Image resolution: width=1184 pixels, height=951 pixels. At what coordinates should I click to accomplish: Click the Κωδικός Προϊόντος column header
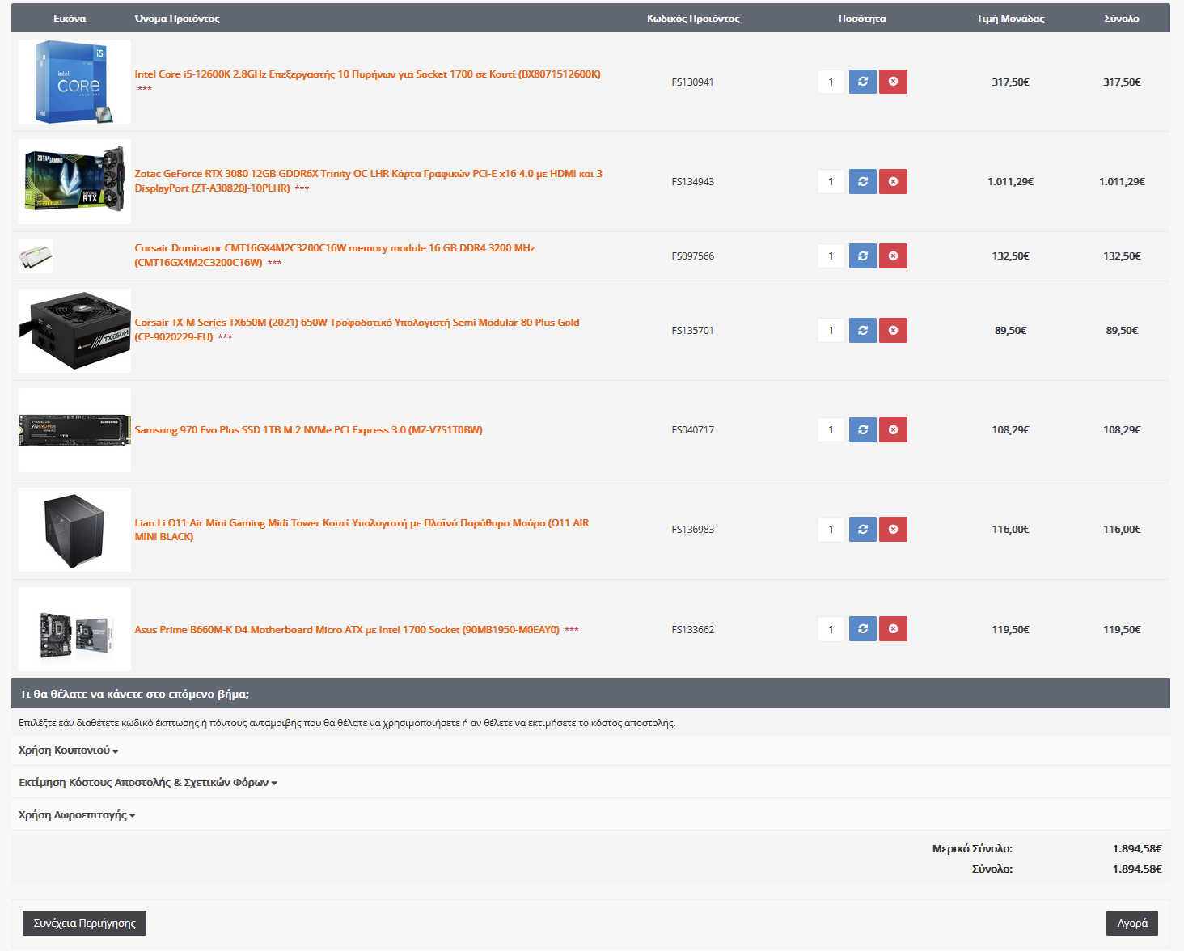[x=693, y=18]
